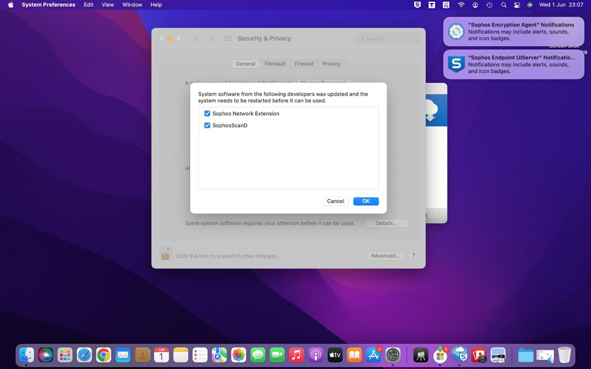Cancel the system software dialog
Viewport: 591px width, 369px height.
click(335, 201)
